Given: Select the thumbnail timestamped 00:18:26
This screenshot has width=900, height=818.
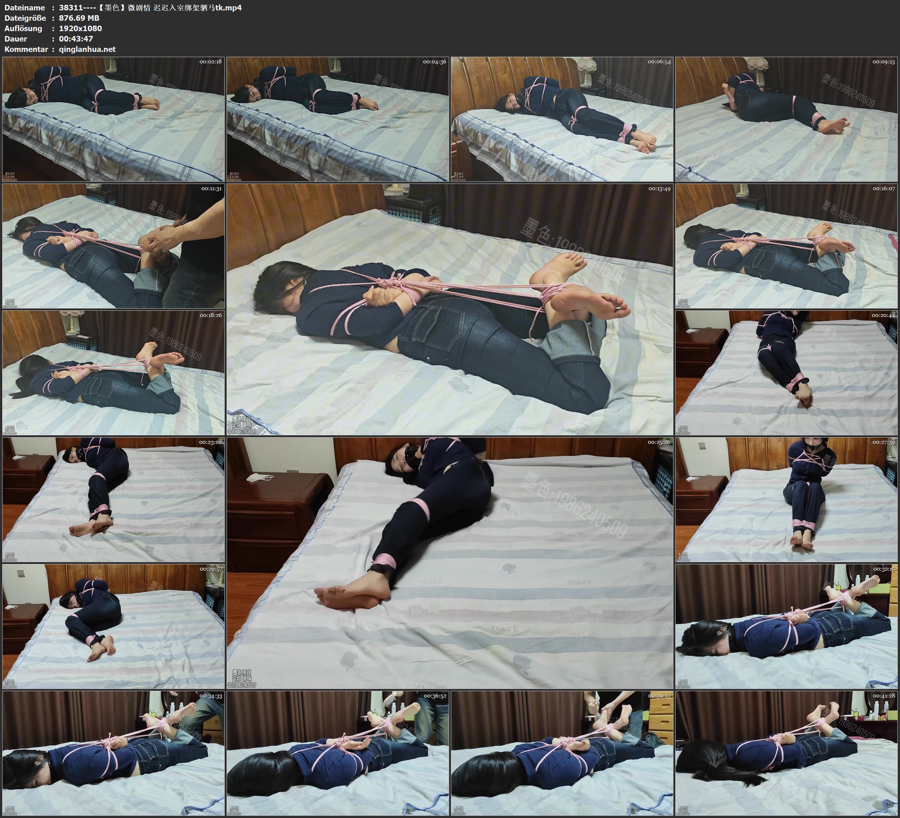Looking at the screenshot, I should [113, 373].
